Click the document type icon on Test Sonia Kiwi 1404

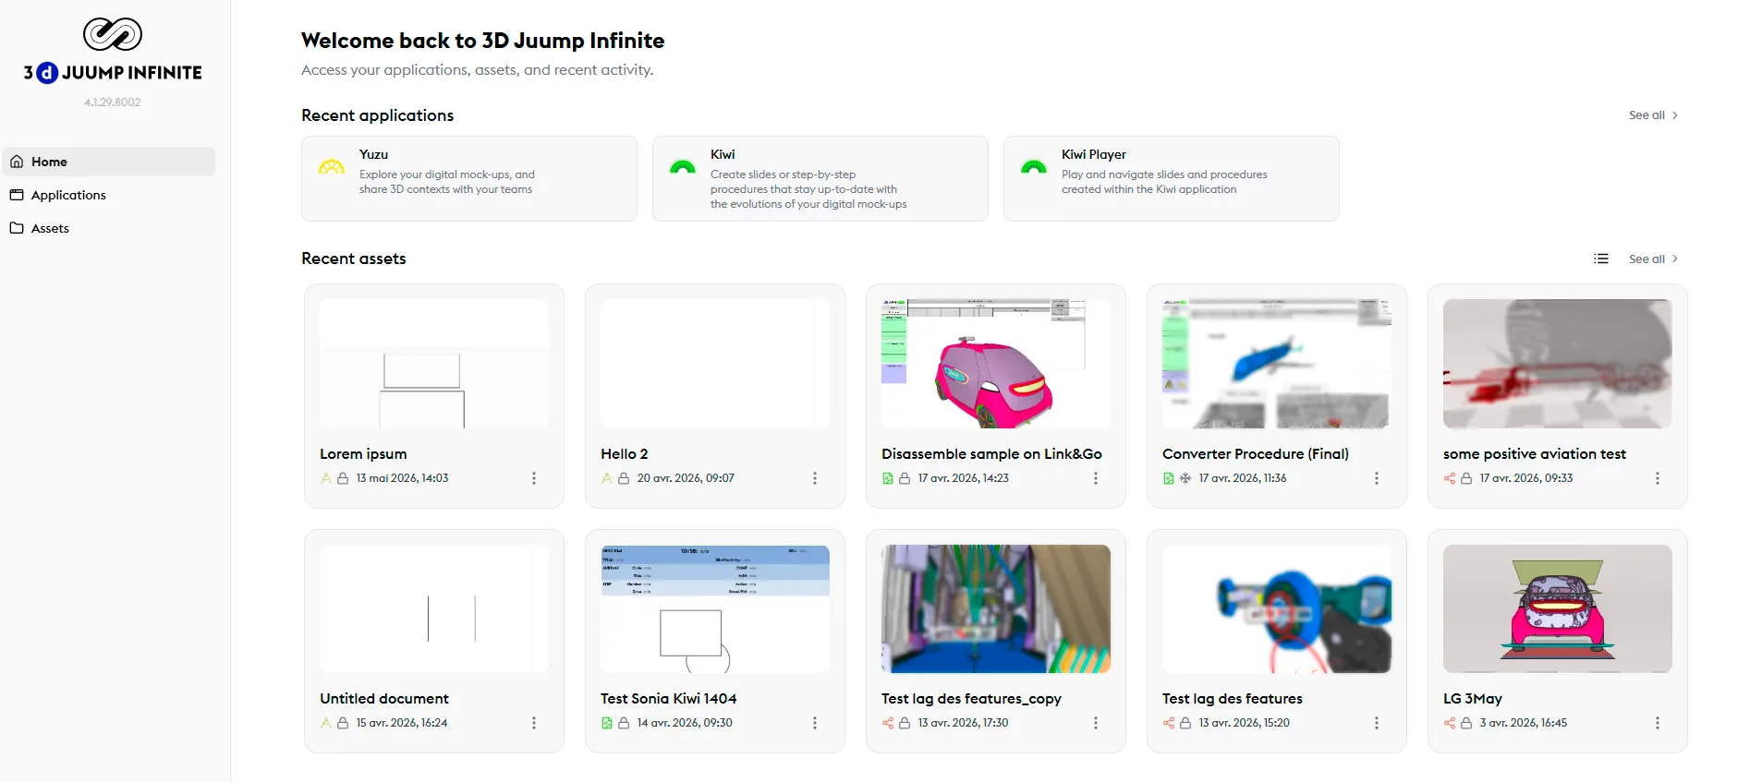click(x=607, y=723)
